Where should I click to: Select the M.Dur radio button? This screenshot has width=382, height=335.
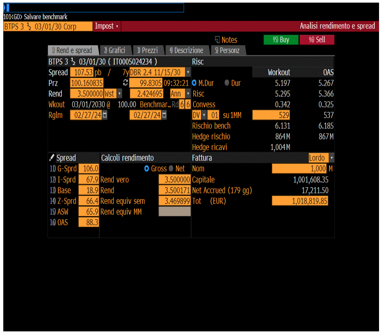(x=194, y=83)
